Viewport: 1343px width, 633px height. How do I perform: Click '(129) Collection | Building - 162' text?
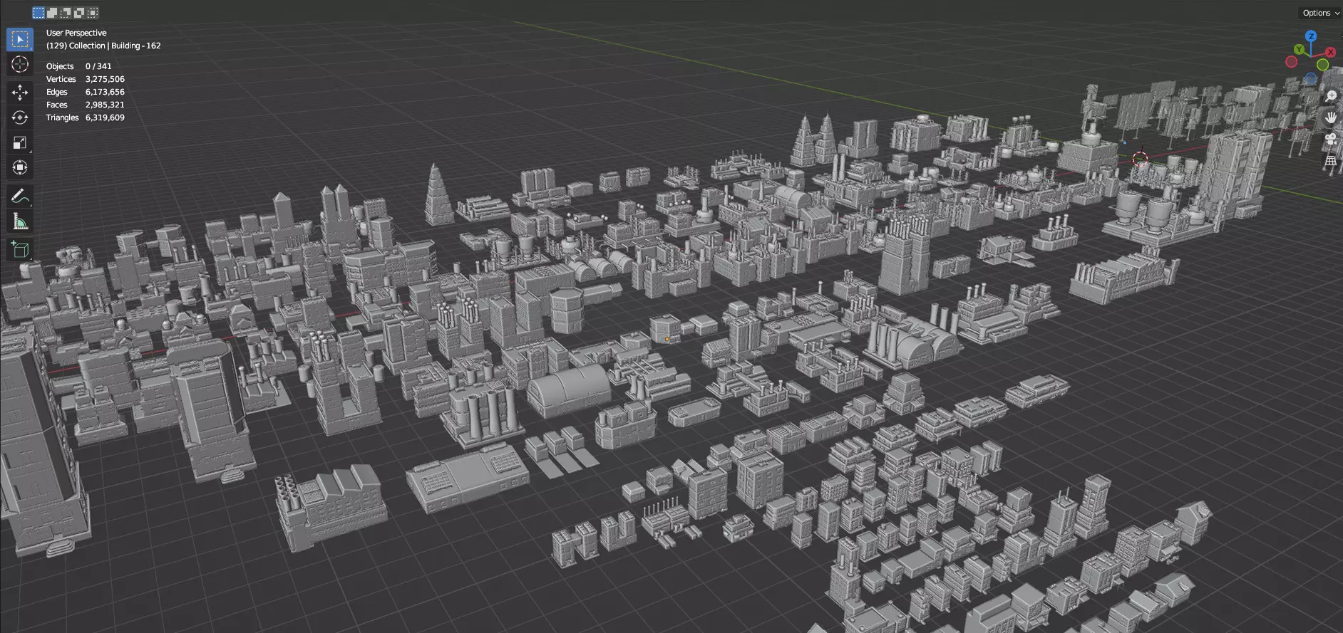103,46
